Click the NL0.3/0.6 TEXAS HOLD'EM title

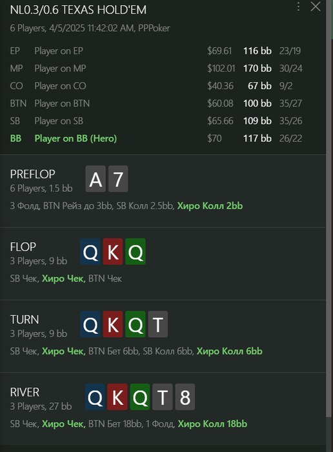pyautogui.click(x=78, y=10)
